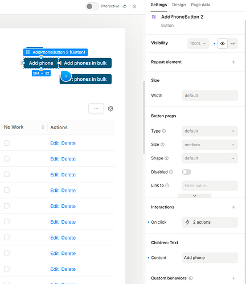The width and height of the screenshot is (246, 284).
Task: Check the first row No Work checkbox
Action: tap(7, 143)
